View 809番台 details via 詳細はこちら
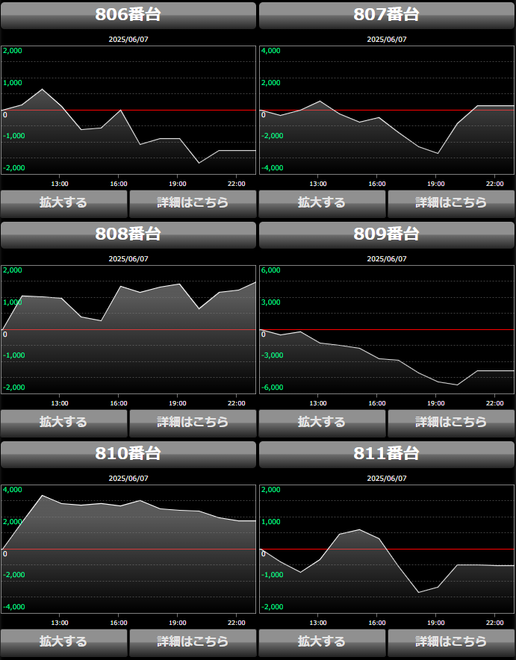Image resolution: width=516 pixels, height=660 pixels. pos(451,423)
